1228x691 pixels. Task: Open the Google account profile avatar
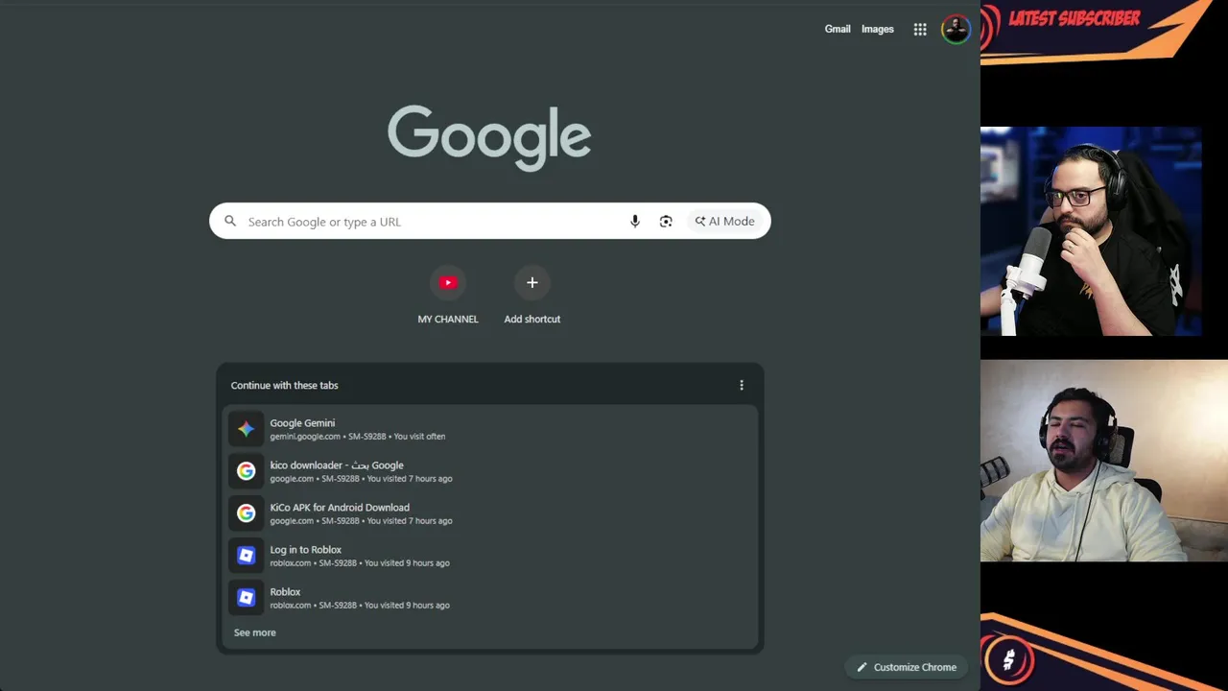point(956,30)
